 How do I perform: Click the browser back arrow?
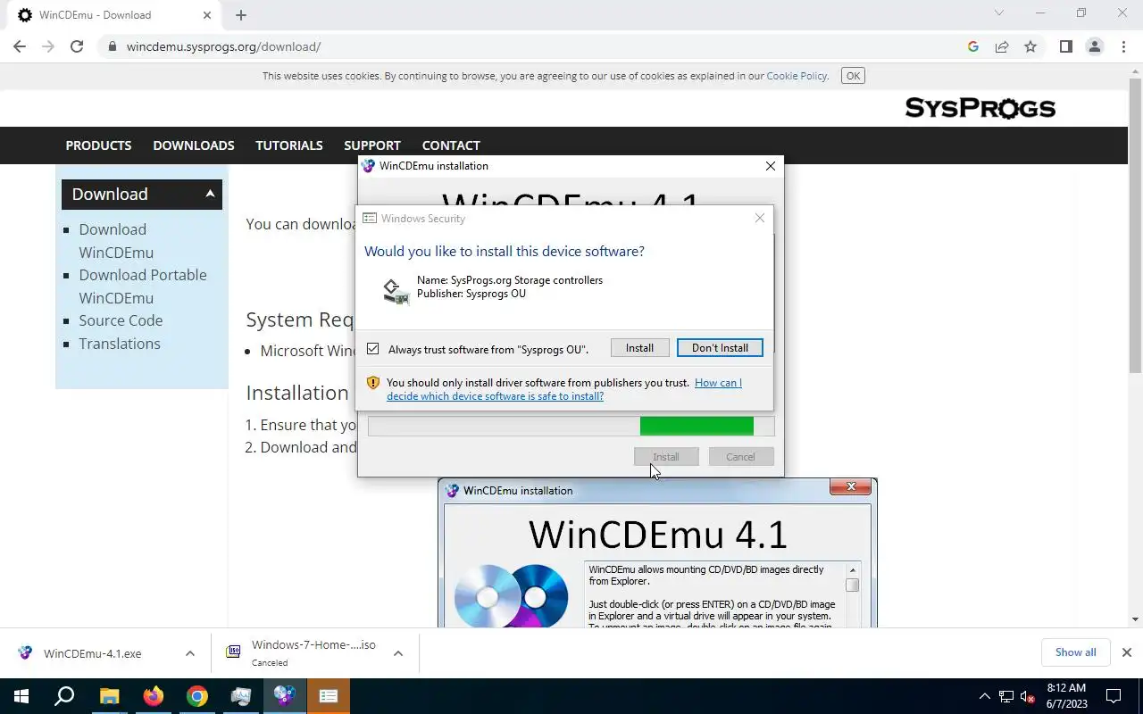pyautogui.click(x=20, y=46)
